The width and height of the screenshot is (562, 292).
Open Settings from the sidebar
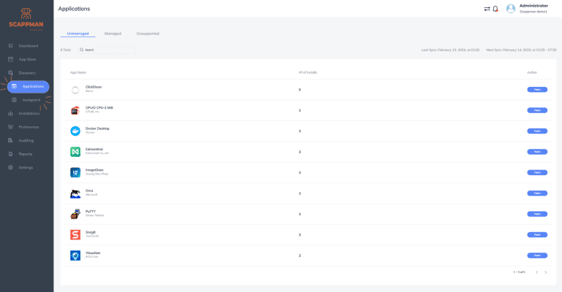[26, 167]
